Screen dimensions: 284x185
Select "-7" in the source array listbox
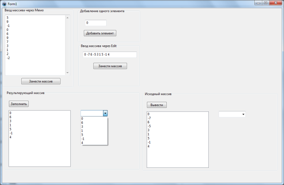[177, 118]
